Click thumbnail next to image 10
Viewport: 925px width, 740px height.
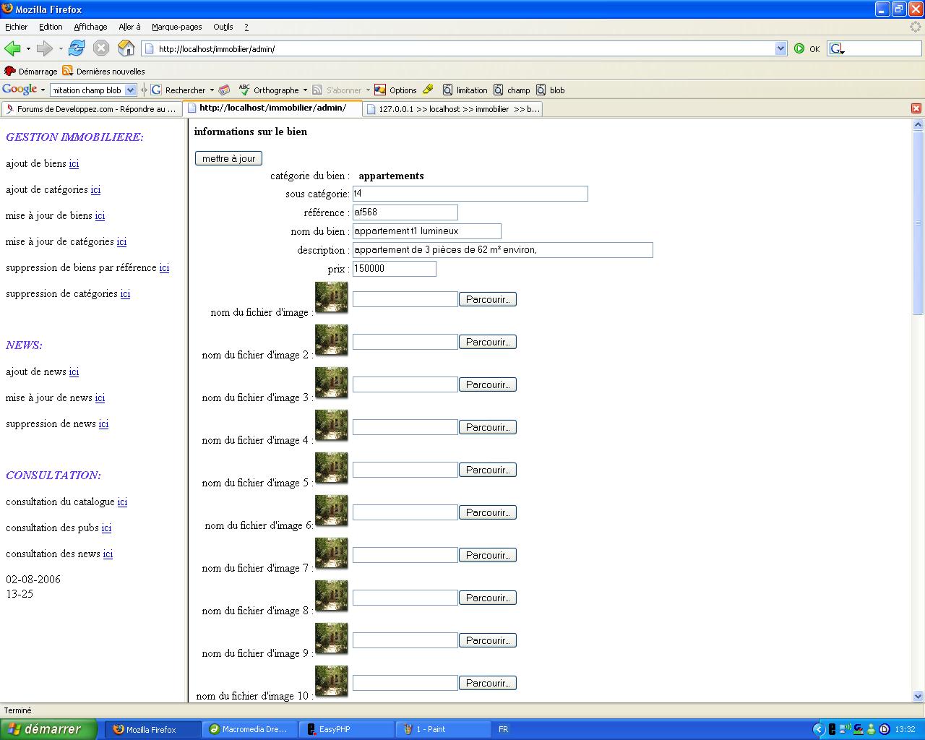[x=332, y=681]
